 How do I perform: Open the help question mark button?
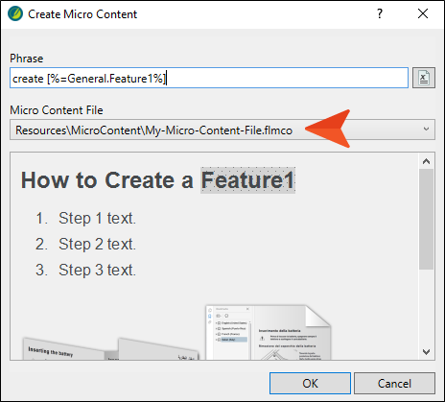pos(380,13)
